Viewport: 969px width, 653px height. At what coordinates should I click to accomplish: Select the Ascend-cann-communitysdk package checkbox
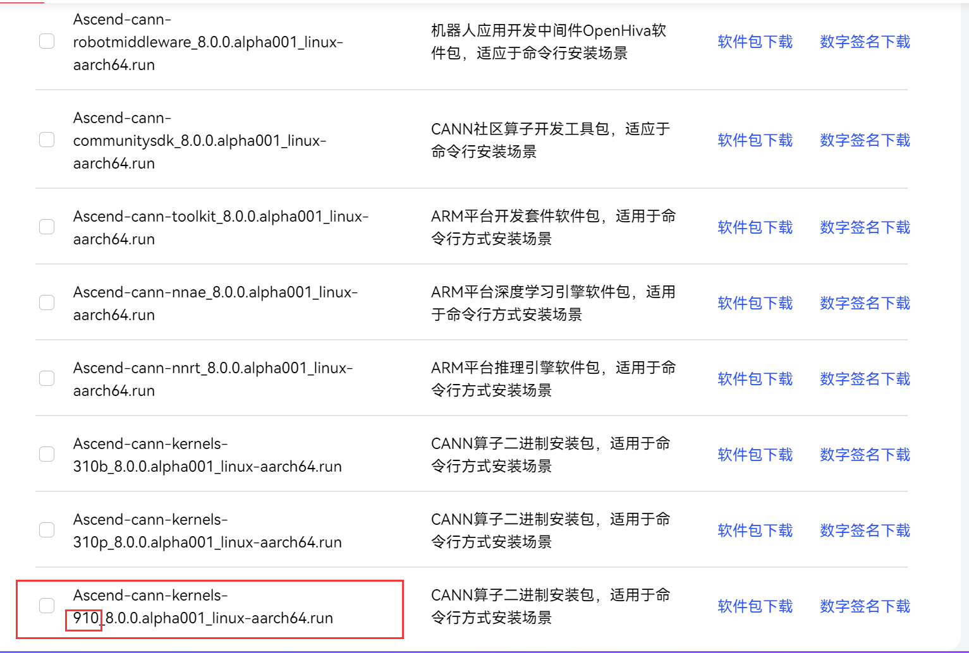pos(47,140)
